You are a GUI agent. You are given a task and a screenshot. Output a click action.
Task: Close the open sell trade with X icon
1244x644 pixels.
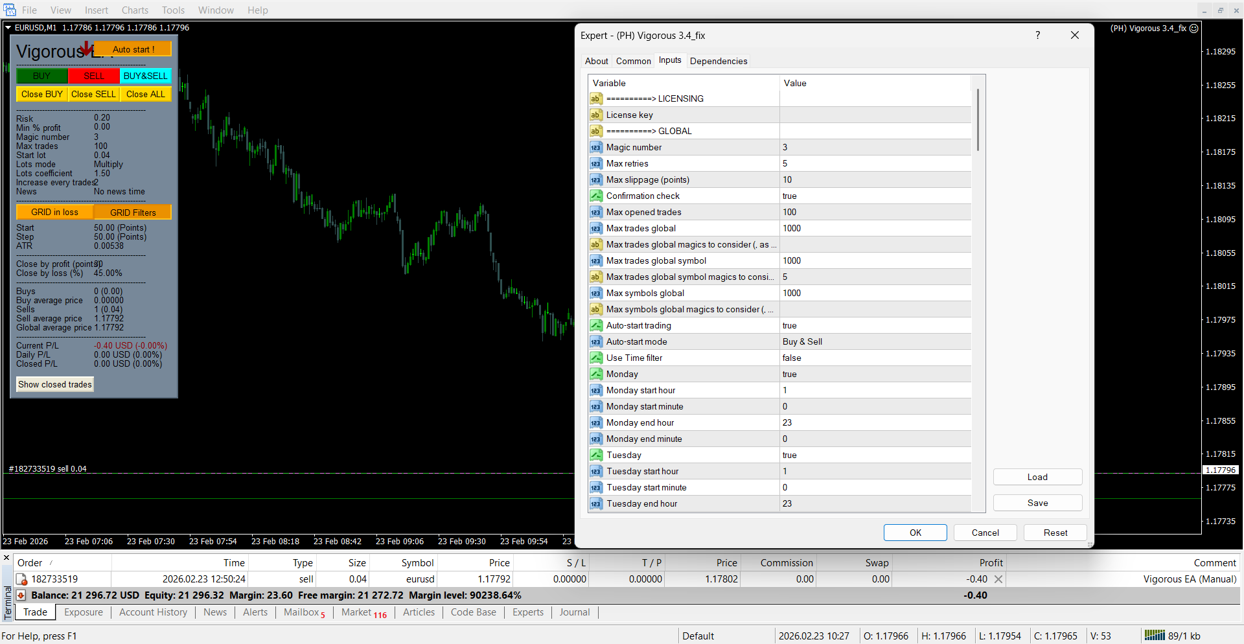click(x=998, y=579)
